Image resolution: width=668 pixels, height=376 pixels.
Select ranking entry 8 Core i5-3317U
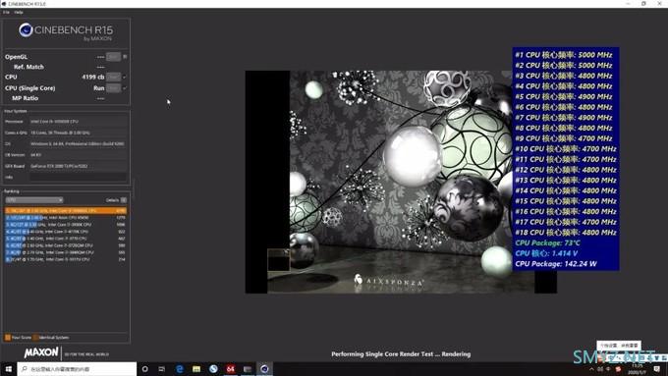point(66,259)
